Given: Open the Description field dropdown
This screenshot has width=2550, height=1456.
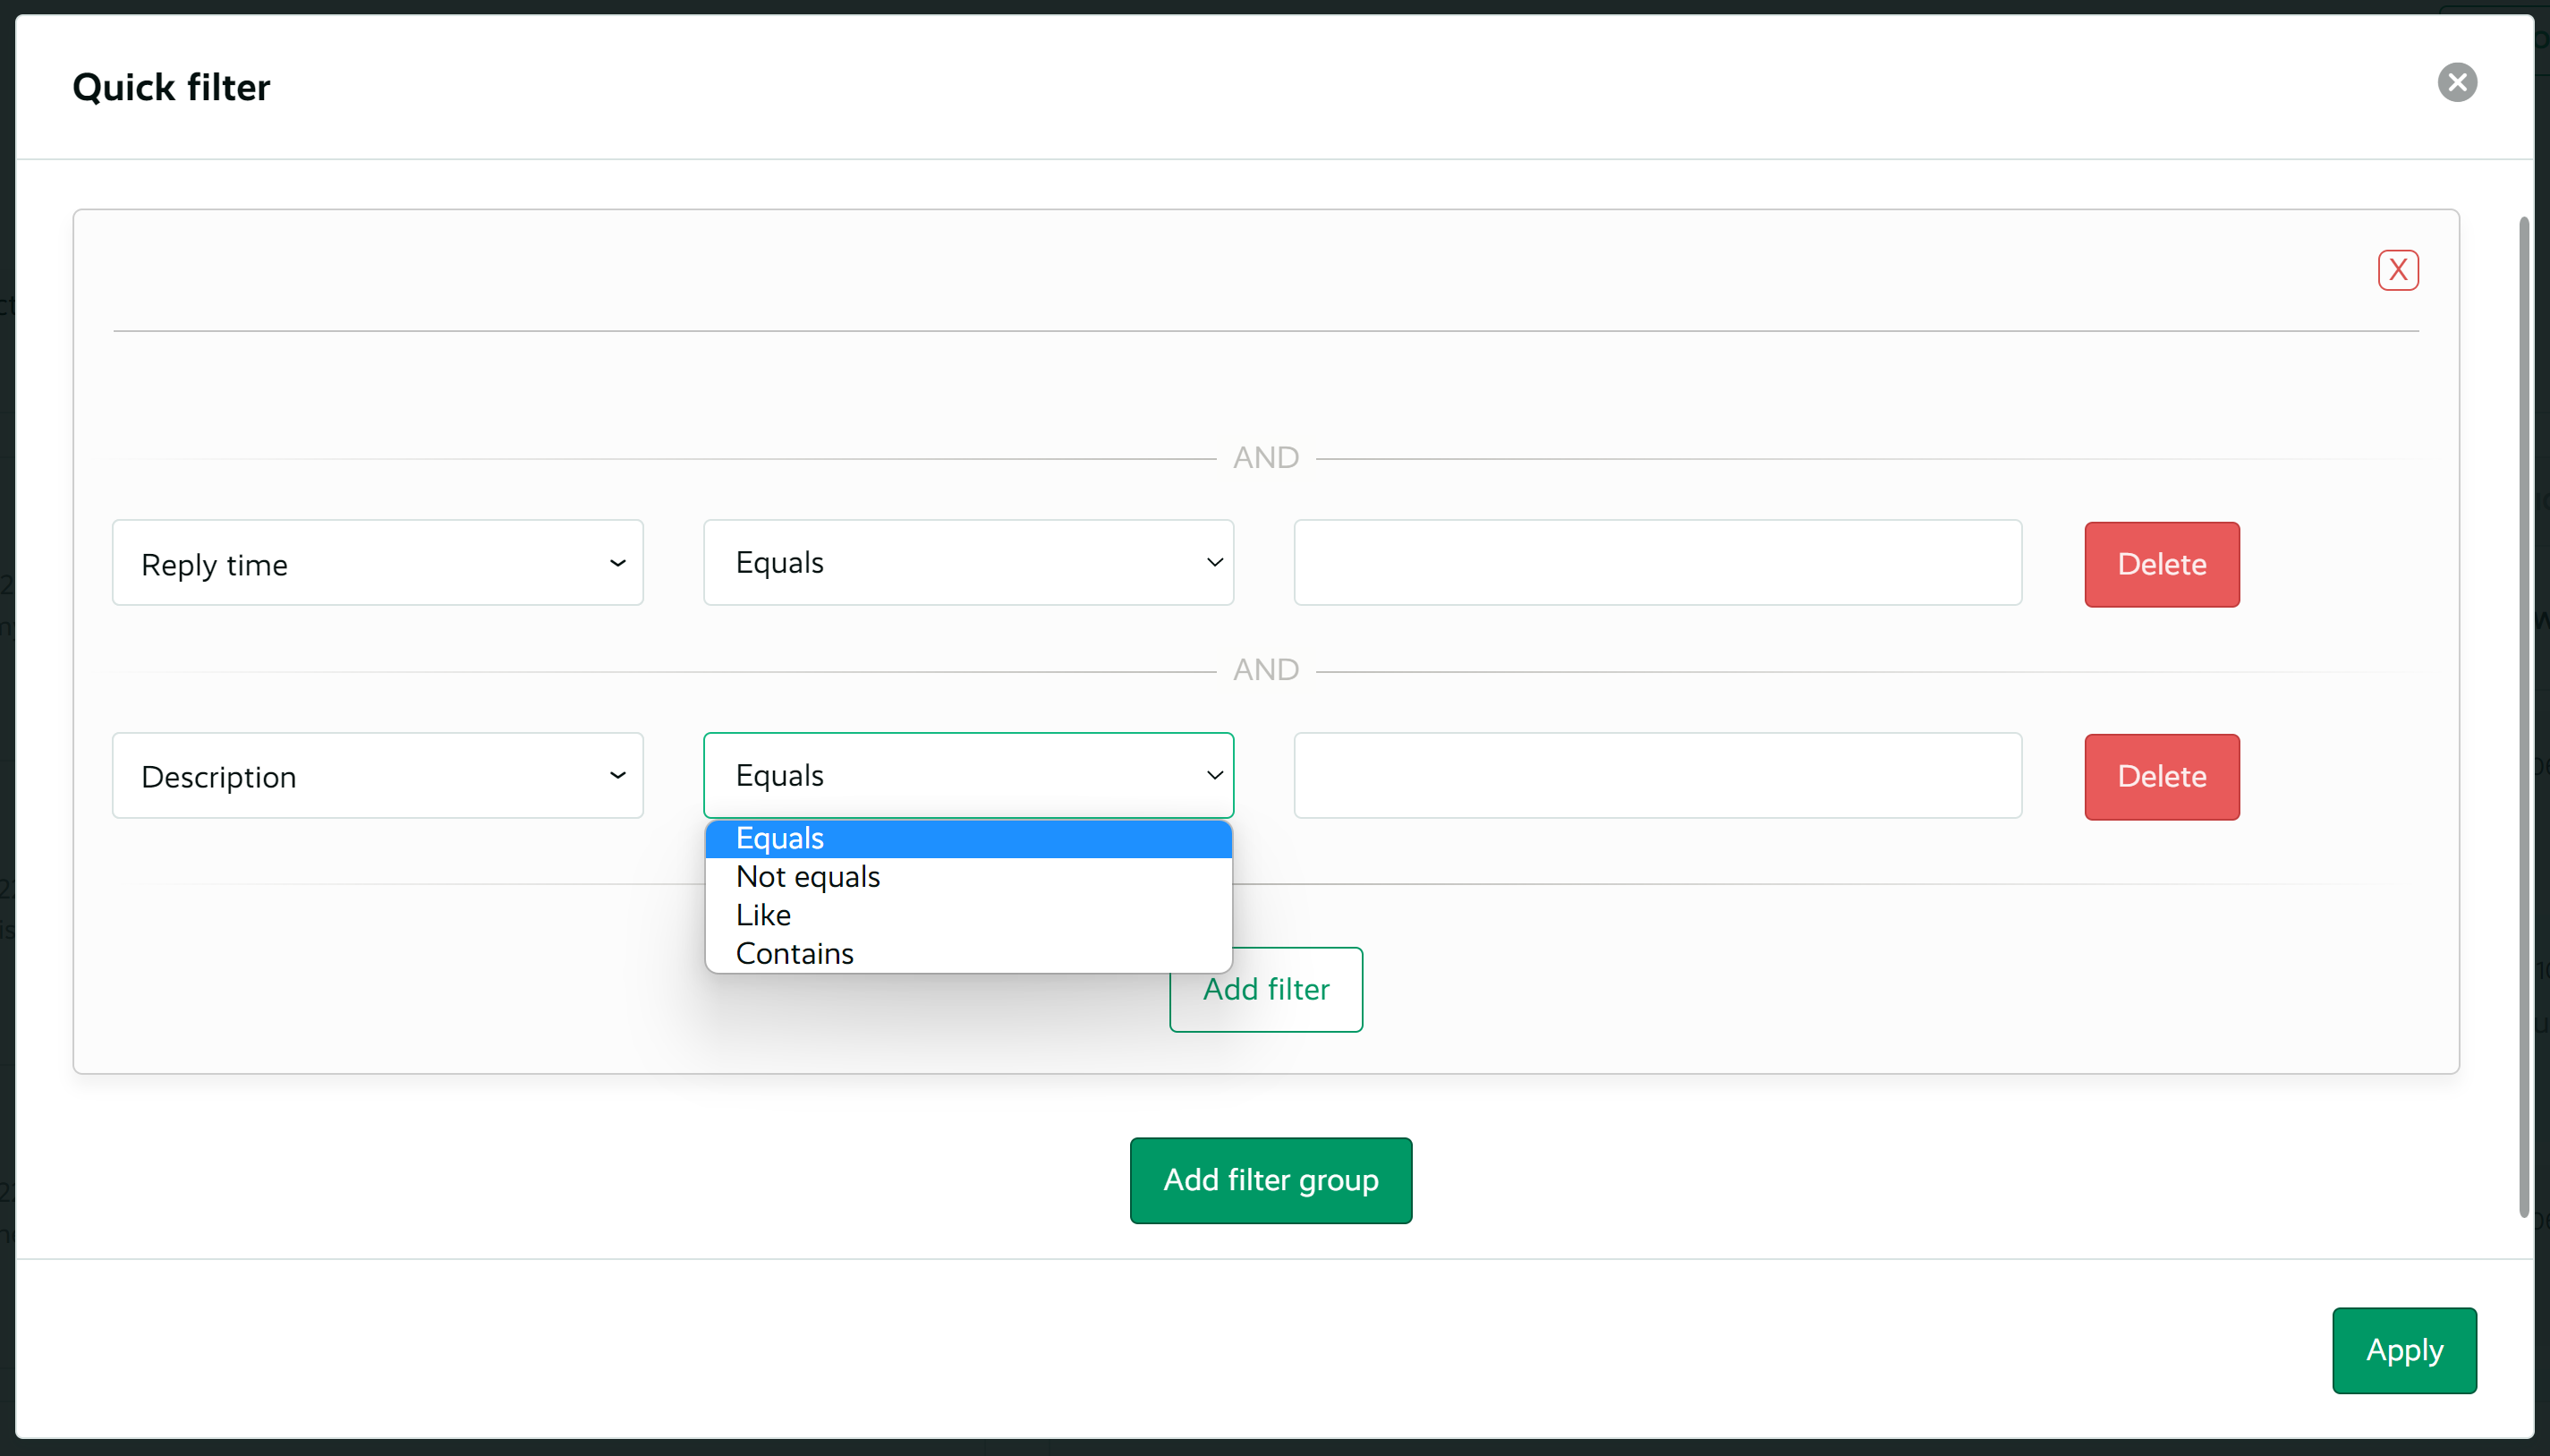Looking at the screenshot, I should (377, 776).
